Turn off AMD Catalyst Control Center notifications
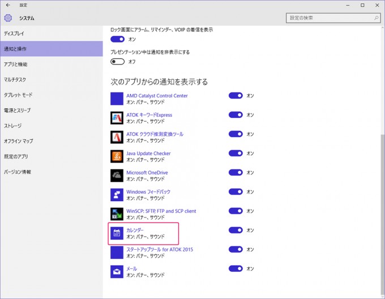The width and height of the screenshot is (385, 299). click(x=236, y=96)
